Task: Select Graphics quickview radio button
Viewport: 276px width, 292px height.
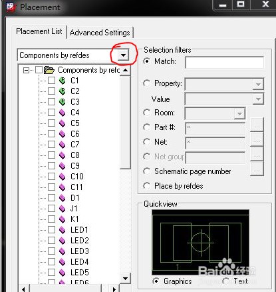Action: tap(156, 281)
